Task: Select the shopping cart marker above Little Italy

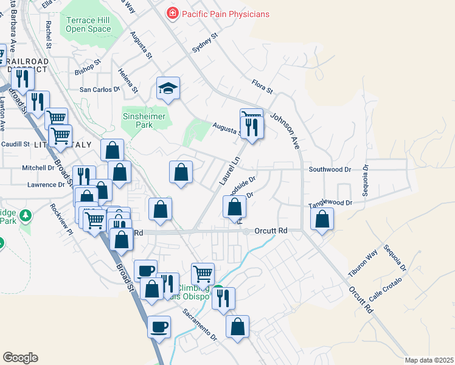Action: point(60,136)
